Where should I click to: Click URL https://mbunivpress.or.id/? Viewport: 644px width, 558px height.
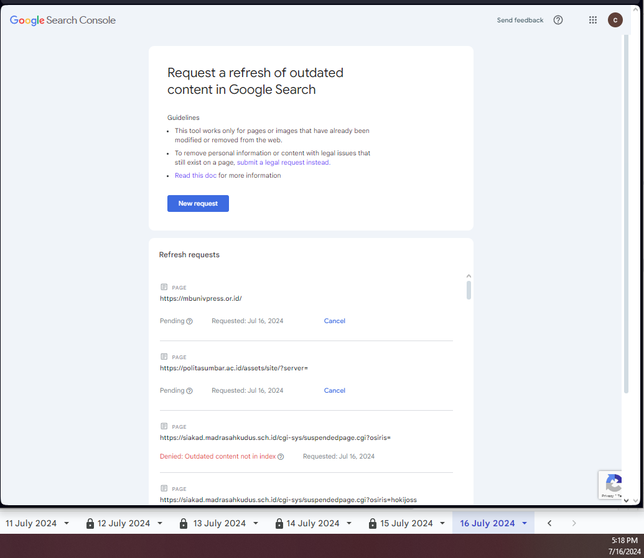[x=201, y=299]
